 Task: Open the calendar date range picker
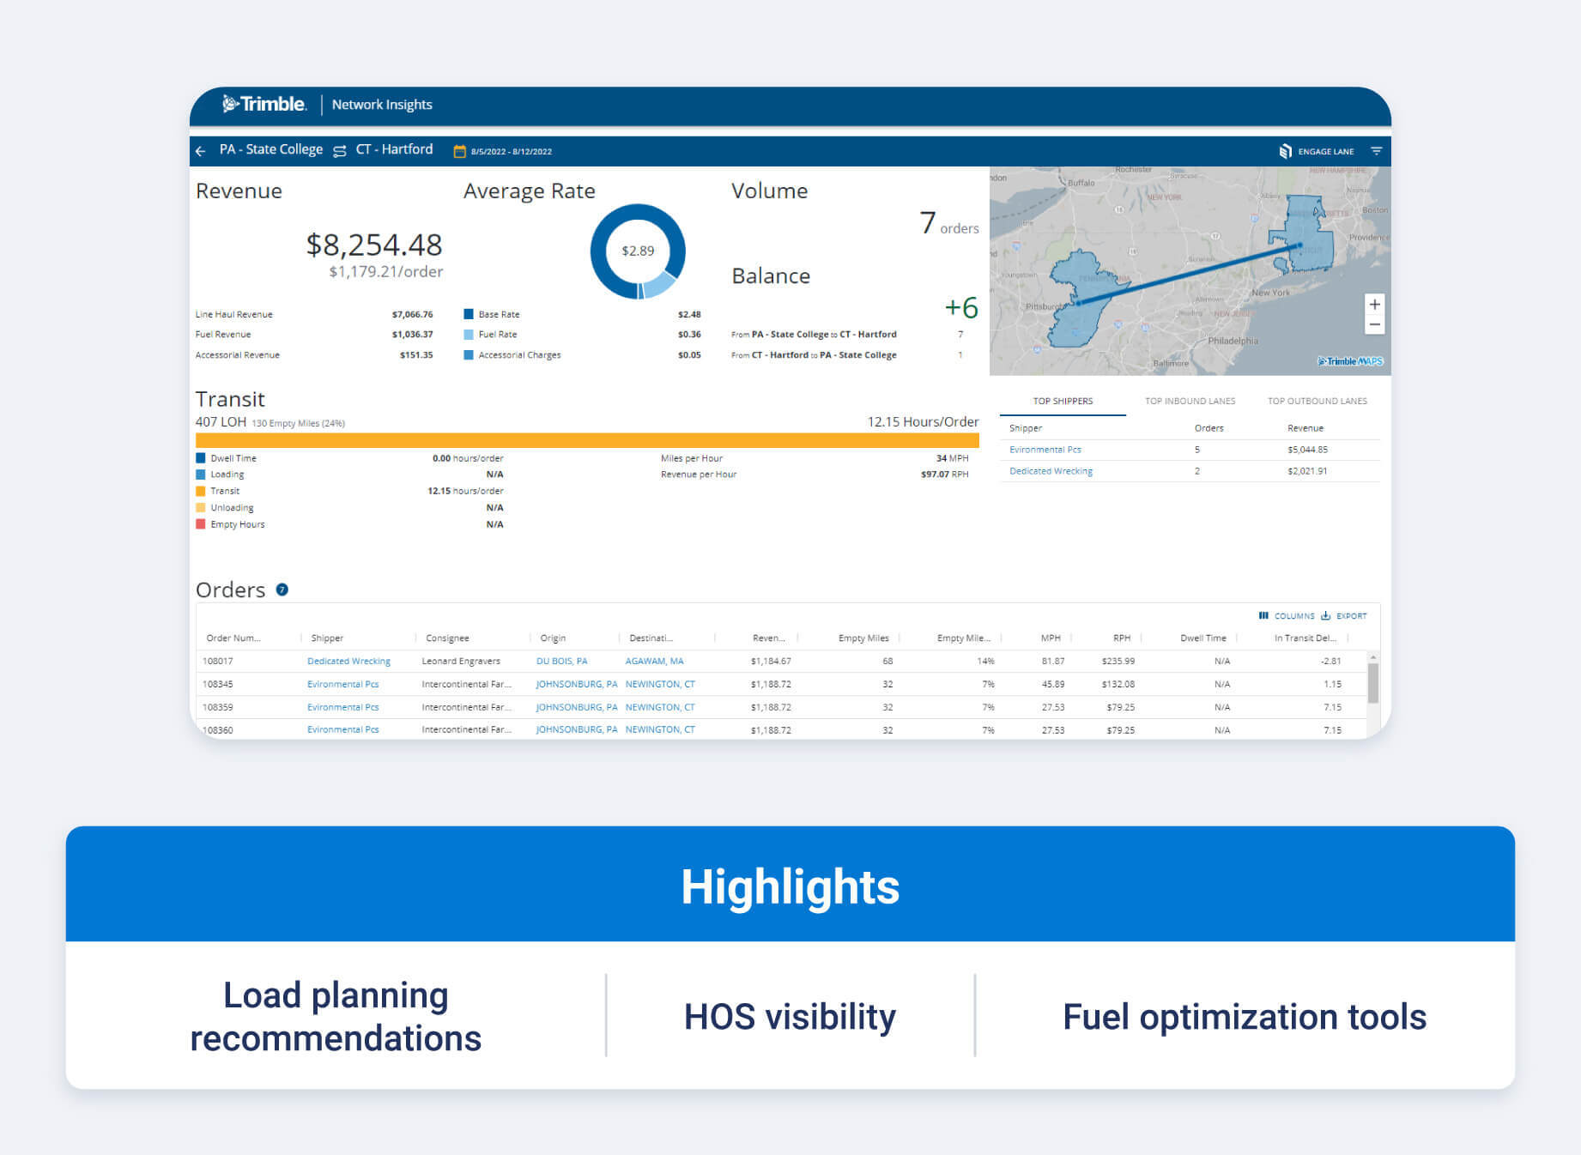(460, 151)
